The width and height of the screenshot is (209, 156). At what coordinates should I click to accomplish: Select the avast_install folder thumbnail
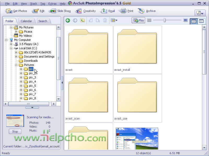click(x=137, y=49)
